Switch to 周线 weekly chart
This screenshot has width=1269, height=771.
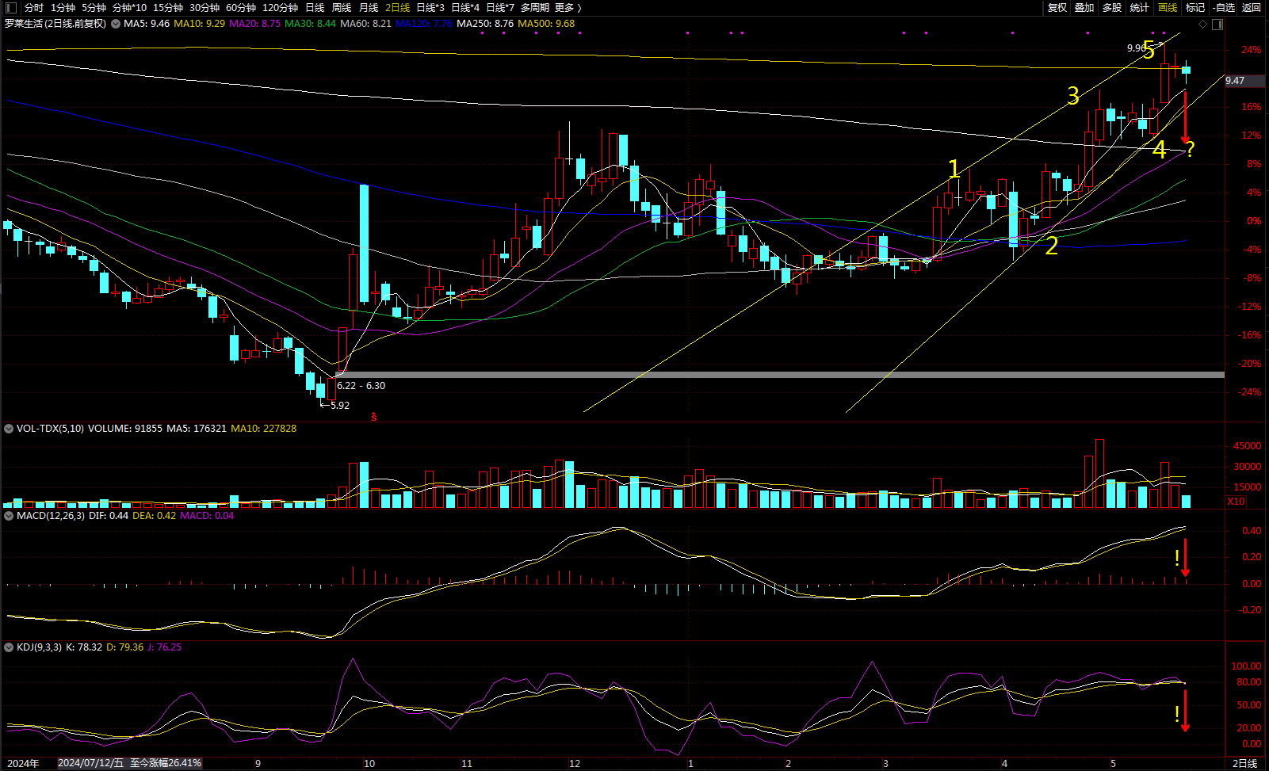(342, 7)
